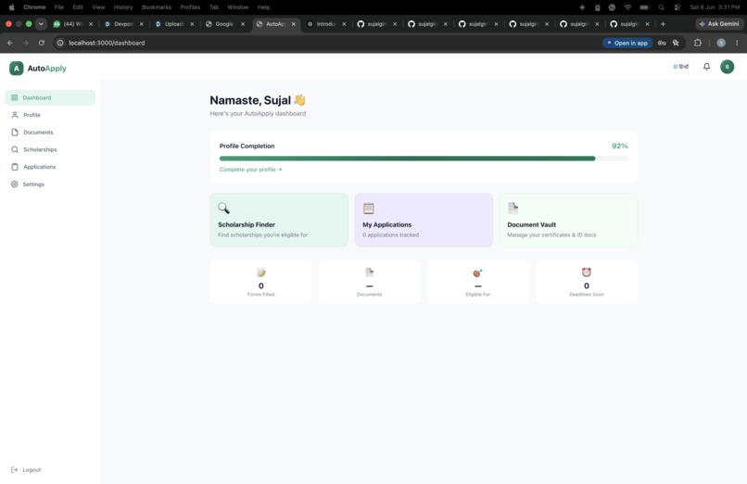Open the user avatar menu
The width and height of the screenshot is (747, 484).
pyautogui.click(x=727, y=67)
